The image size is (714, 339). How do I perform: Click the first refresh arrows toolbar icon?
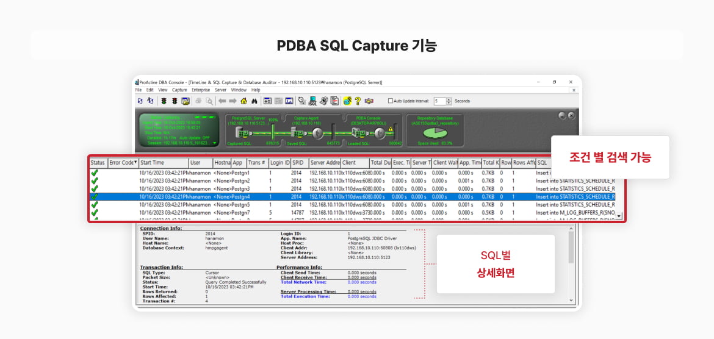tap(140, 101)
